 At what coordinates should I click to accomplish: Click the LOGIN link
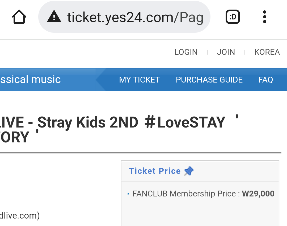(186, 52)
